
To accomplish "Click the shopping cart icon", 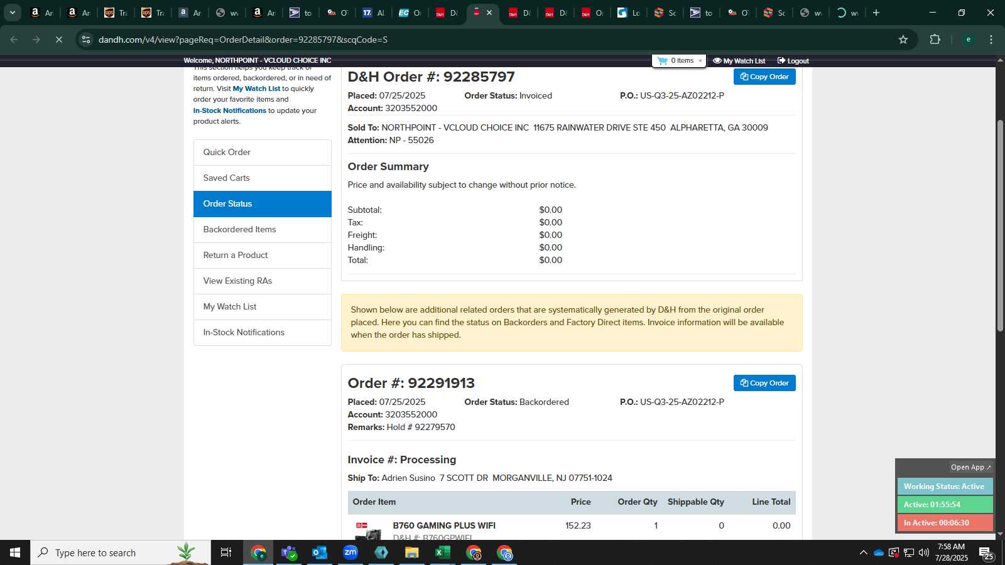I will pyautogui.click(x=662, y=61).
